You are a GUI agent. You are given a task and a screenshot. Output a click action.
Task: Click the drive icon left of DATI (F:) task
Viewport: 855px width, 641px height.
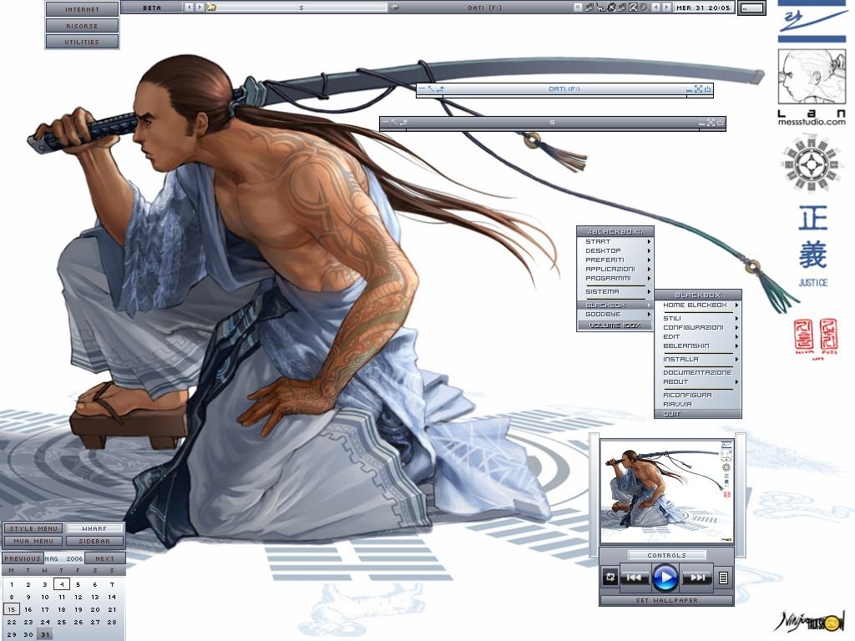pos(395,8)
